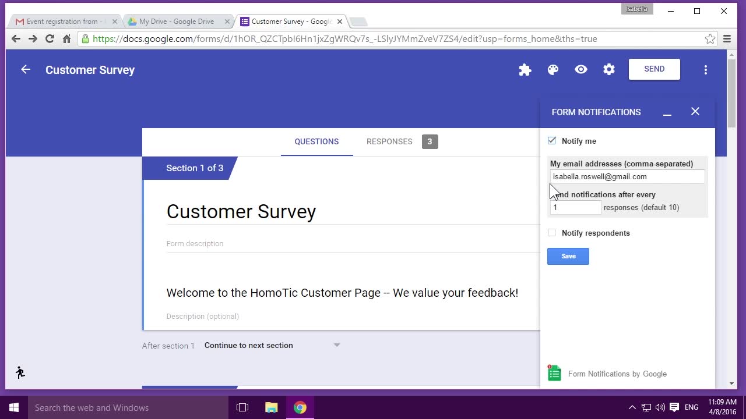Image resolution: width=746 pixels, height=419 pixels.
Task: Open the color palette theme icon
Action: (553, 70)
